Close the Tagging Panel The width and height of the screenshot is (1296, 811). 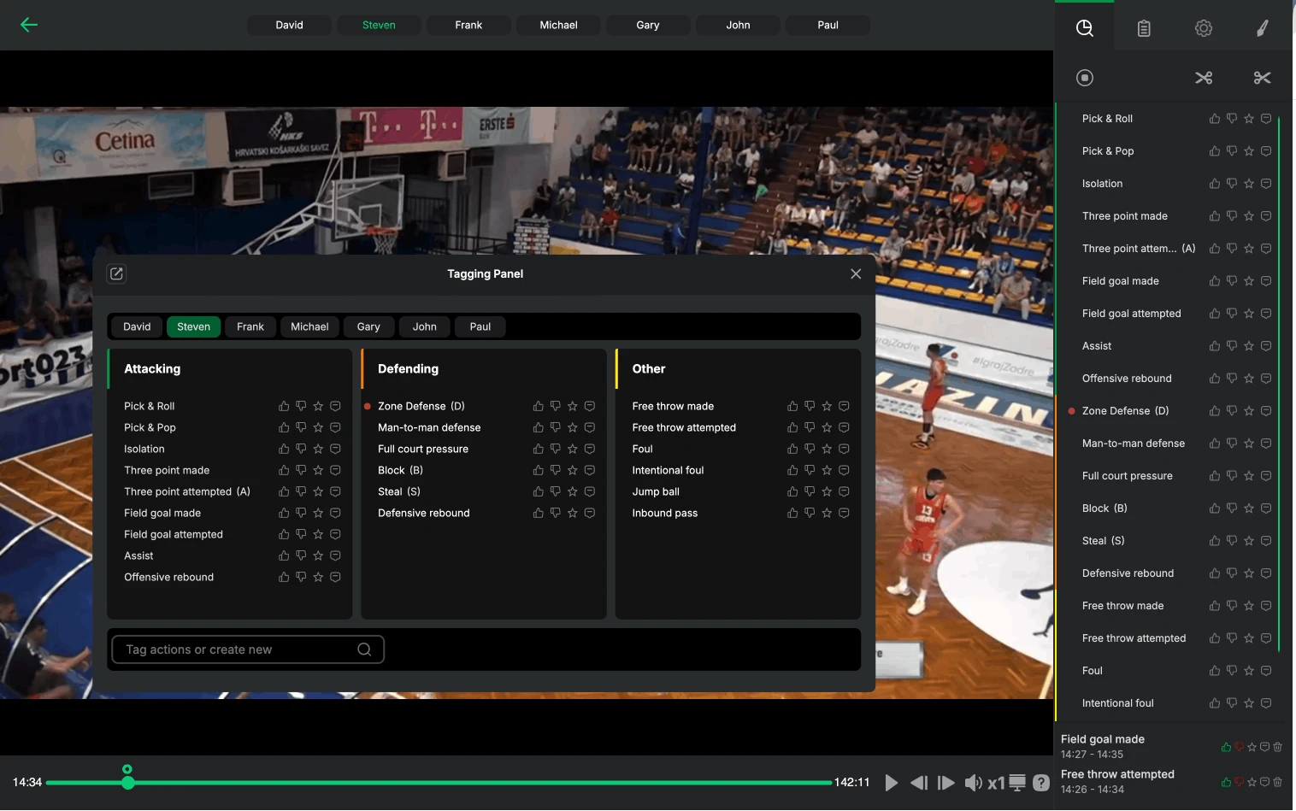click(x=856, y=273)
